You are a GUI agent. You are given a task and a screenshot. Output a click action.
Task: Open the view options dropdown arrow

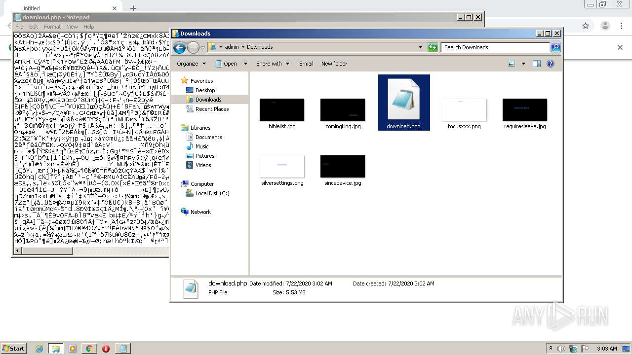point(523,64)
